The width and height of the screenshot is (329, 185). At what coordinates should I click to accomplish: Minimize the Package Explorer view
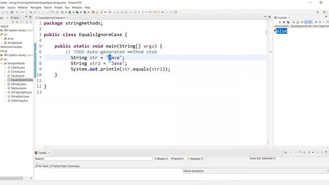coord(26,17)
